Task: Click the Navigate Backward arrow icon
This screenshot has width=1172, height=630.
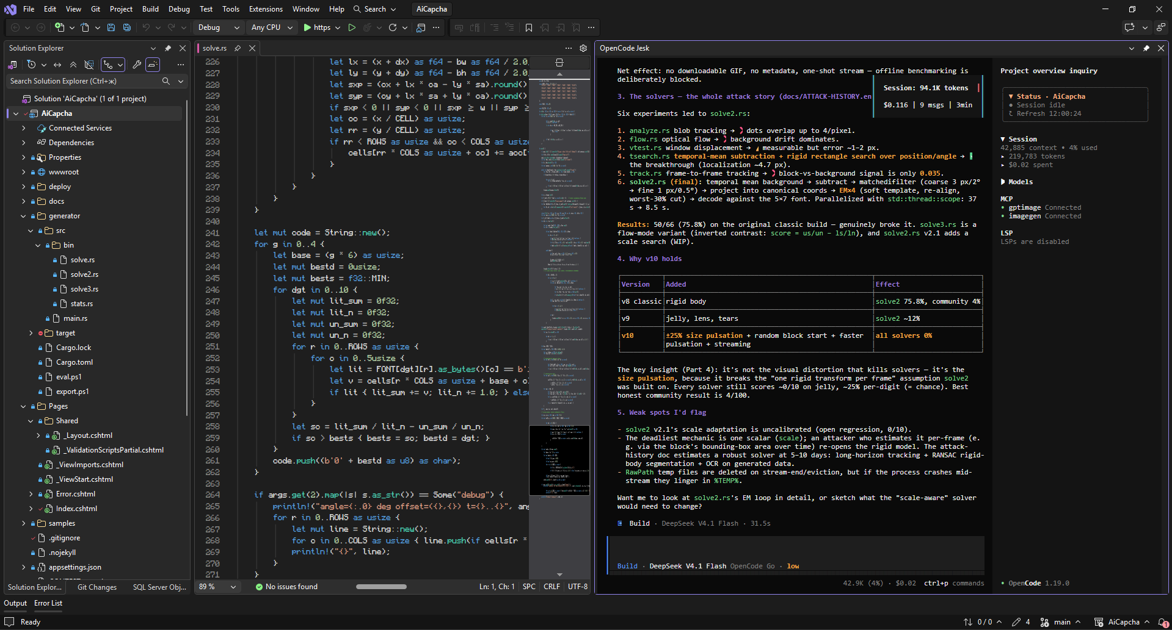Action: pyautogui.click(x=15, y=27)
